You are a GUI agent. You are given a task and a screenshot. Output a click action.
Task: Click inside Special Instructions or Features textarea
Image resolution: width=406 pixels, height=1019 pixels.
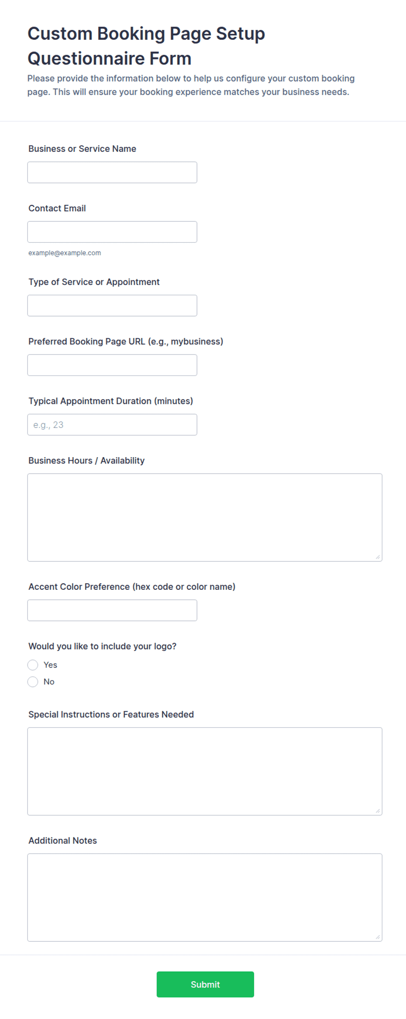[205, 771]
